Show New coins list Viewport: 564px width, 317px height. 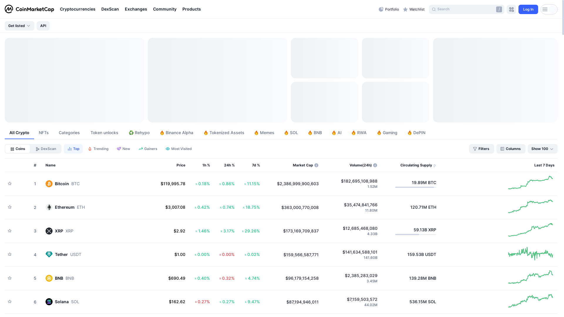[x=123, y=149]
